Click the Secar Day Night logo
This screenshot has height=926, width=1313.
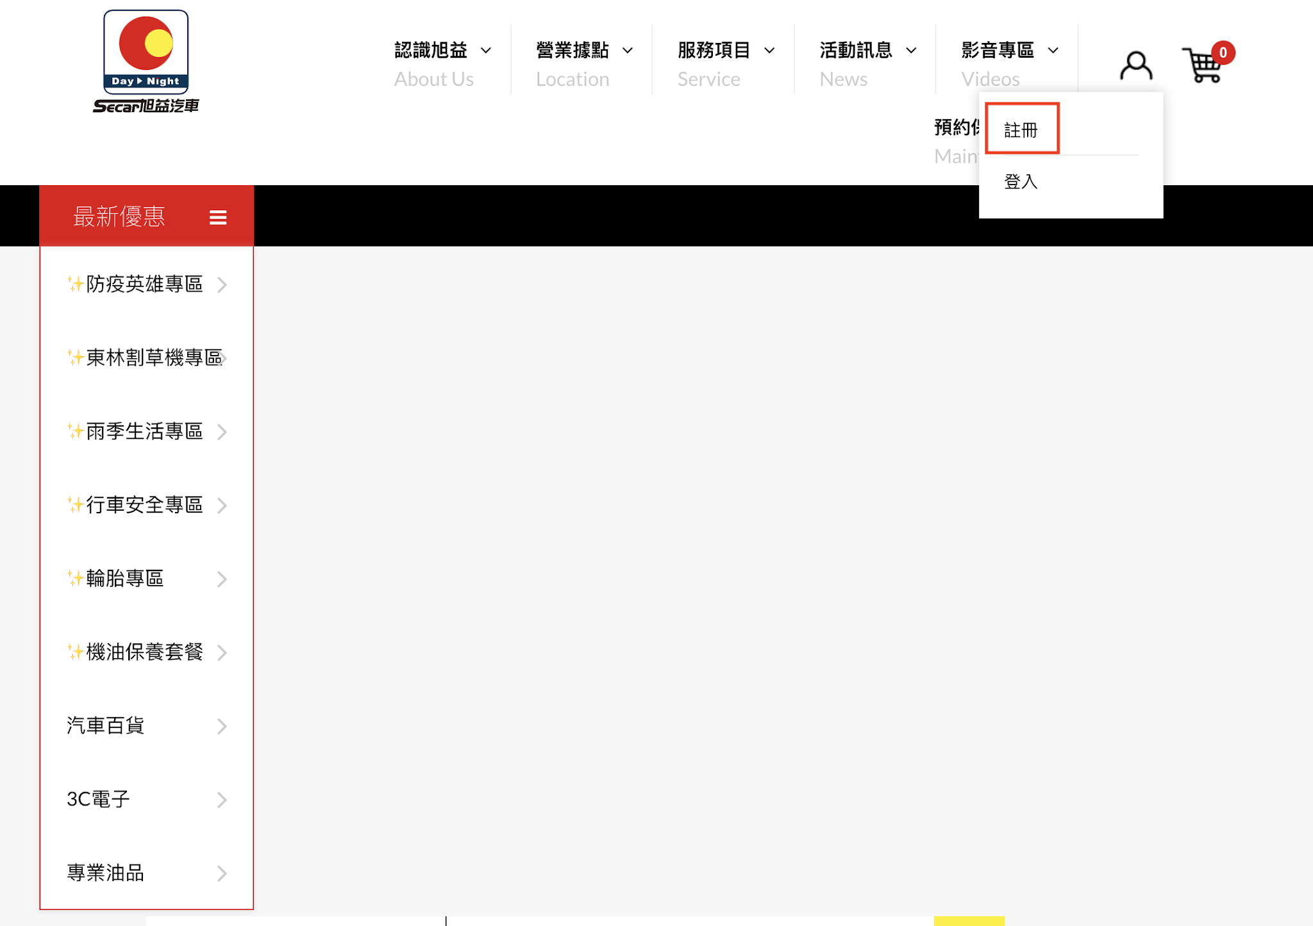[146, 62]
